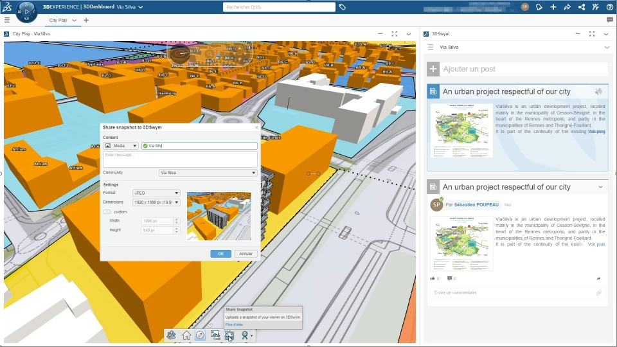Click the share arrow icon in top bar
Screen dimensions: 617x347
pos(567,7)
